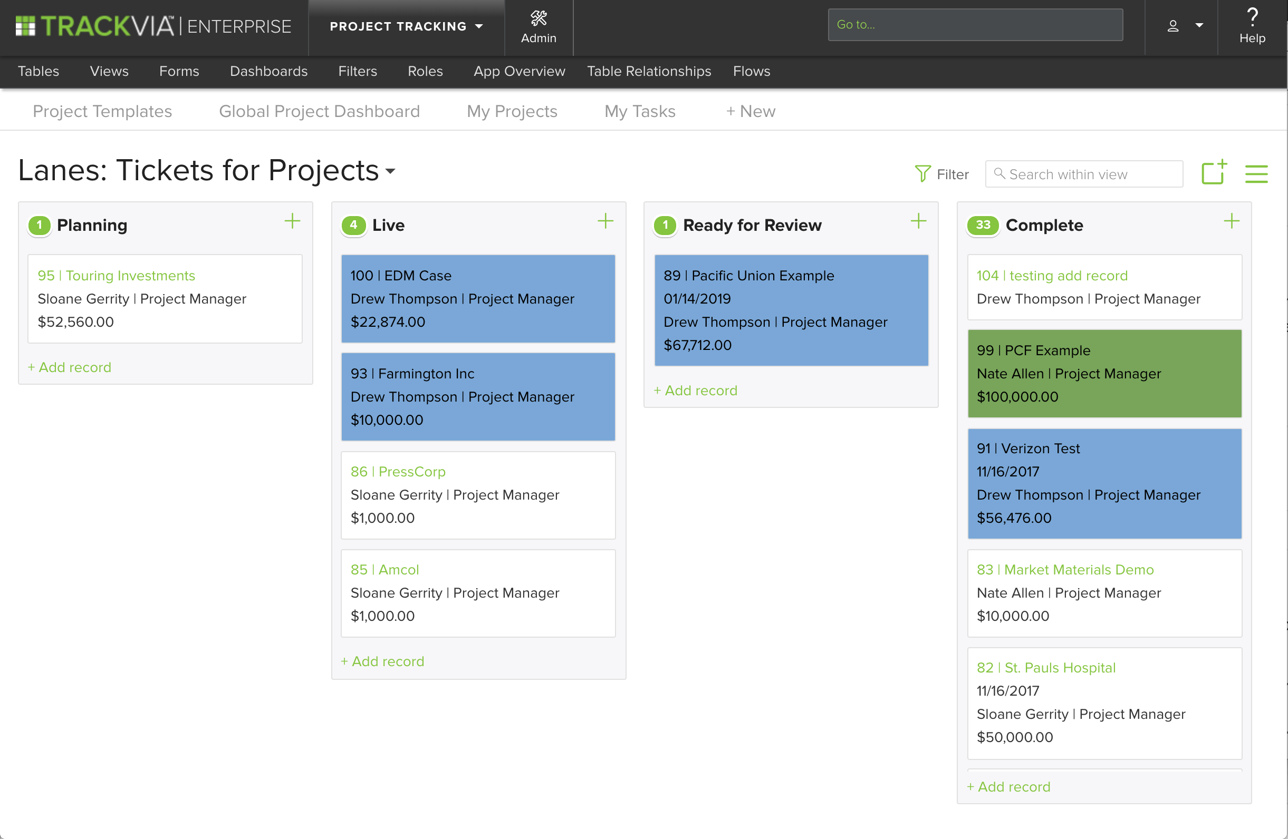Open App Overview
The width and height of the screenshot is (1288, 839).
click(519, 71)
